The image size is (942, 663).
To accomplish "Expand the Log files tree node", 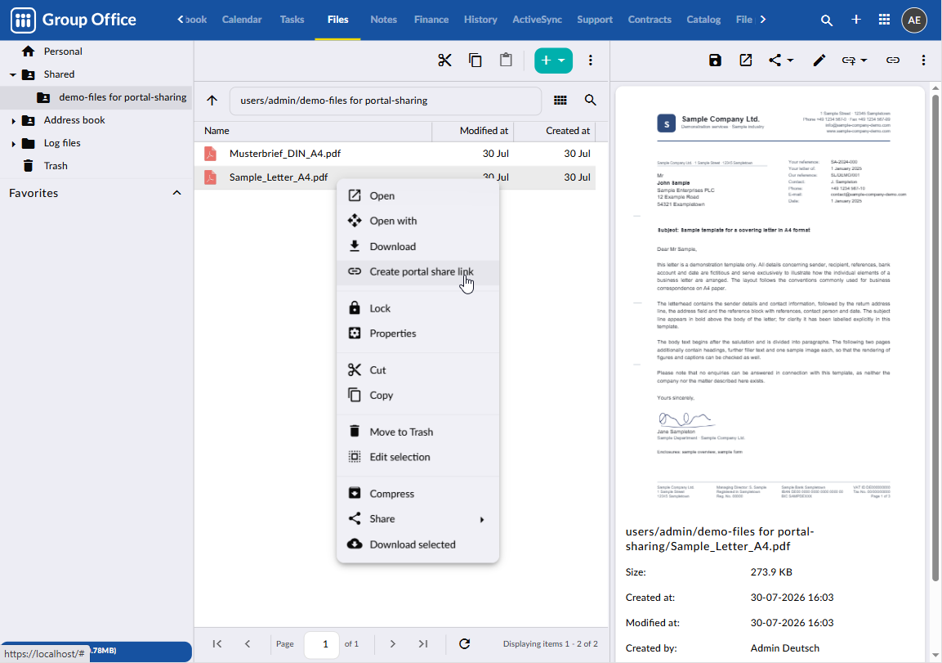I will point(13,144).
